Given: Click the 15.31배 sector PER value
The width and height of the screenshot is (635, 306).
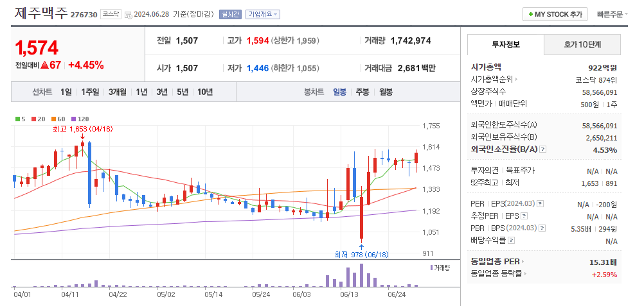Looking at the screenshot, I should [604, 262].
